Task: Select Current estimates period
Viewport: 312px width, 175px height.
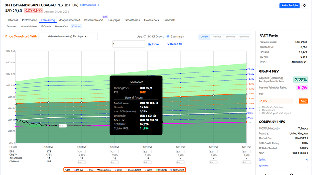Action: pos(204,37)
